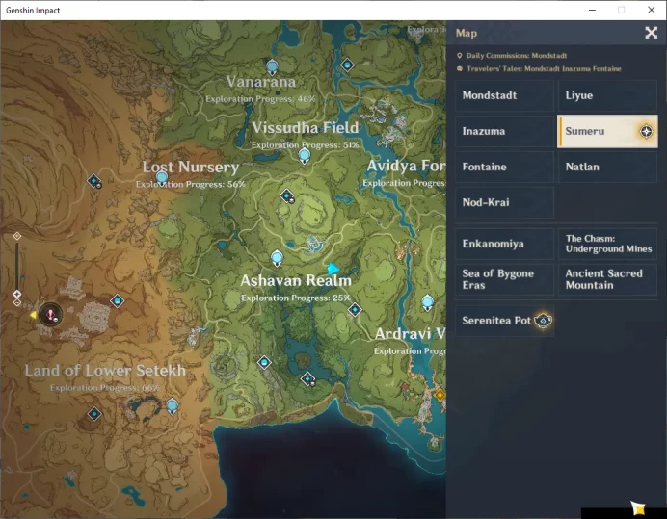
Task: Click the cyan player position arrow
Action: pos(333,269)
